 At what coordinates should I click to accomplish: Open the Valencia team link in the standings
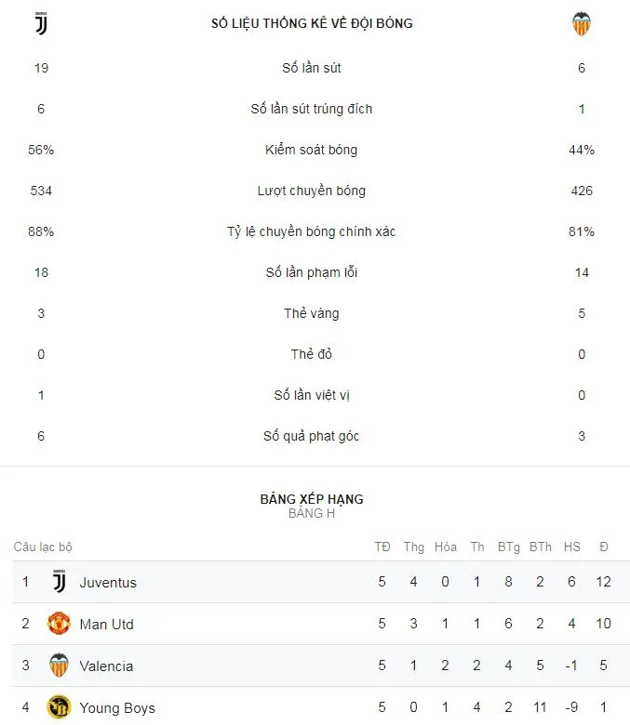(x=106, y=666)
